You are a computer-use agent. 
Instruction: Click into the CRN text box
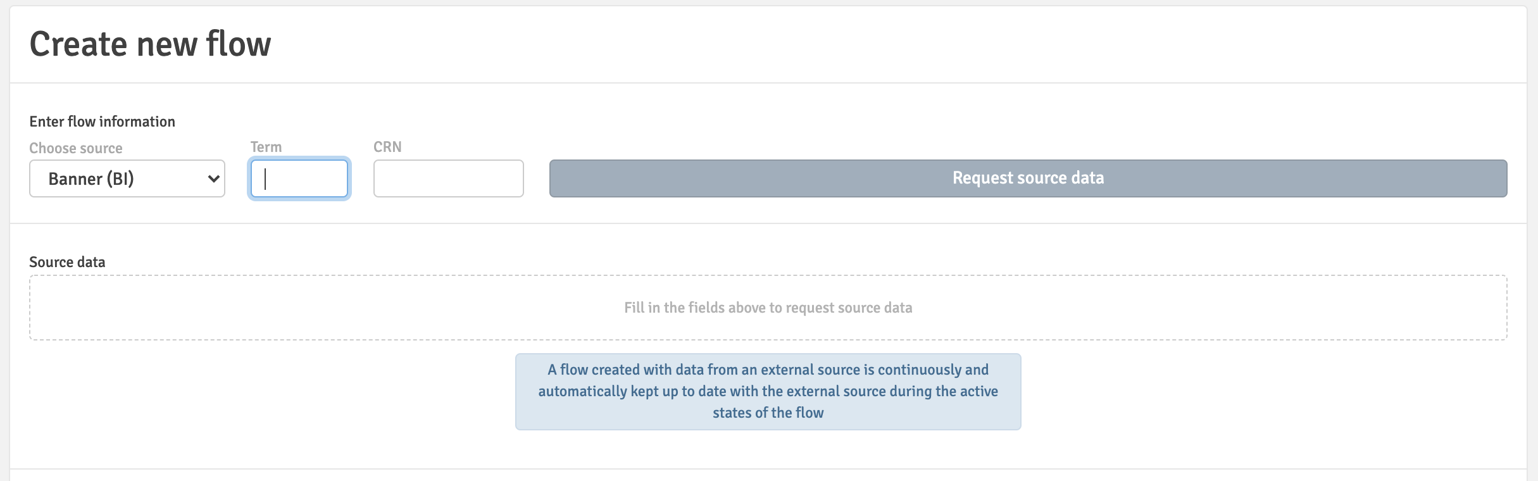pos(448,178)
